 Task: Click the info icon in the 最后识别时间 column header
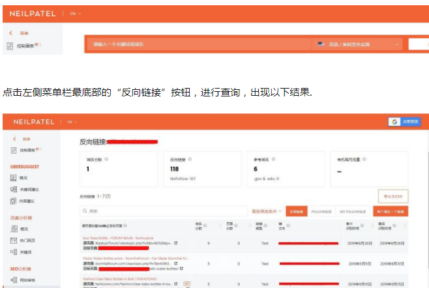tap(394, 225)
